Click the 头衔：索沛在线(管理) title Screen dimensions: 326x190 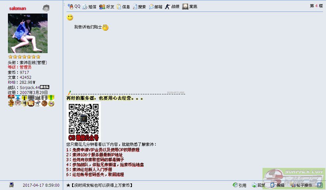(27, 62)
